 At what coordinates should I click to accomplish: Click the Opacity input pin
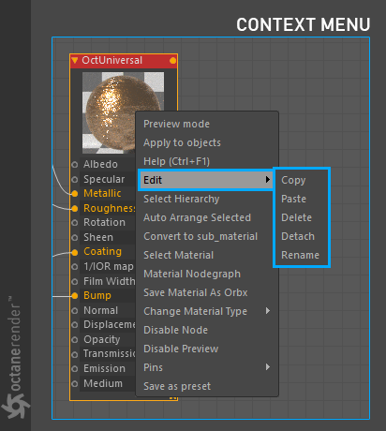[74, 340]
